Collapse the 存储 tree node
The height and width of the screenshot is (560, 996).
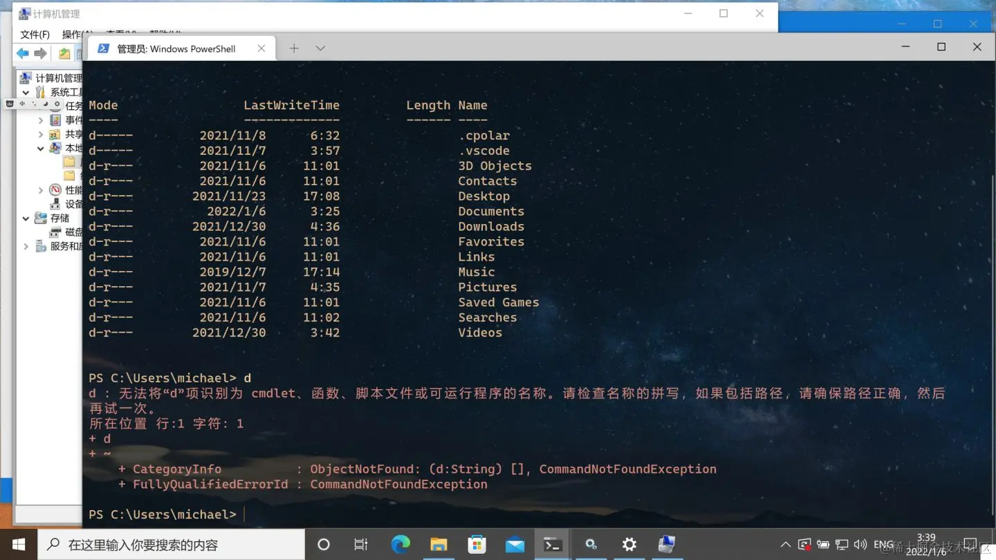click(x=26, y=218)
